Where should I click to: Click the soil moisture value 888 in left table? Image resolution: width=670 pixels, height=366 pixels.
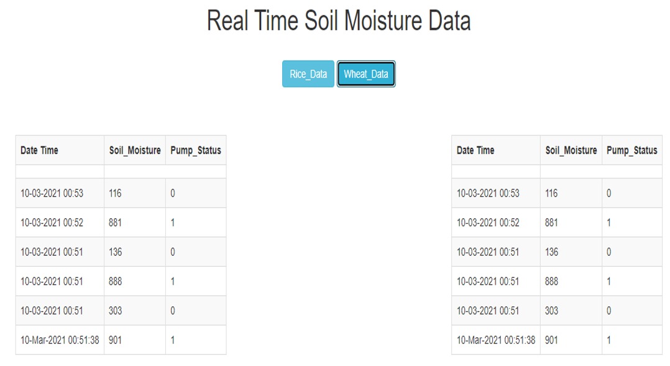point(114,280)
